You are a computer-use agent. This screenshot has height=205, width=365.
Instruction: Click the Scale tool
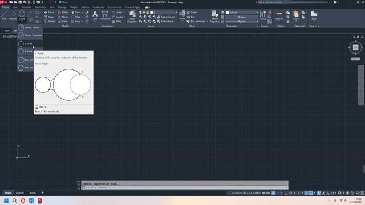pos(63,22)
